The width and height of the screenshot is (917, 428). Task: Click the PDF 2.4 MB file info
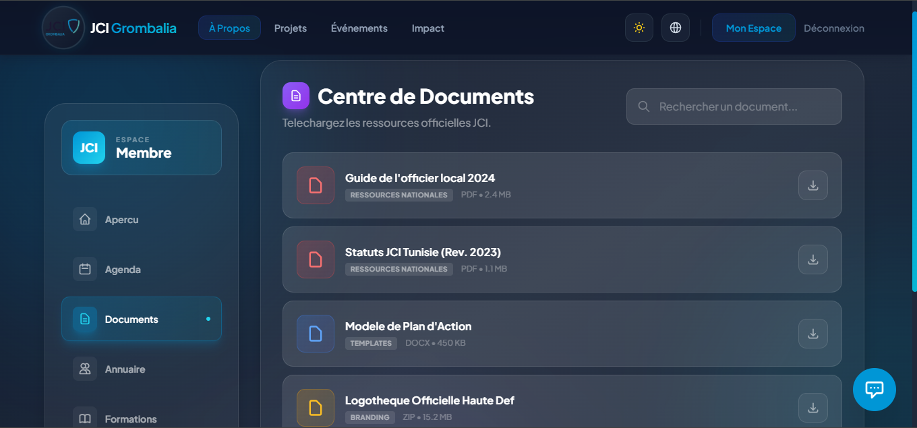click(x=486, y=195)
